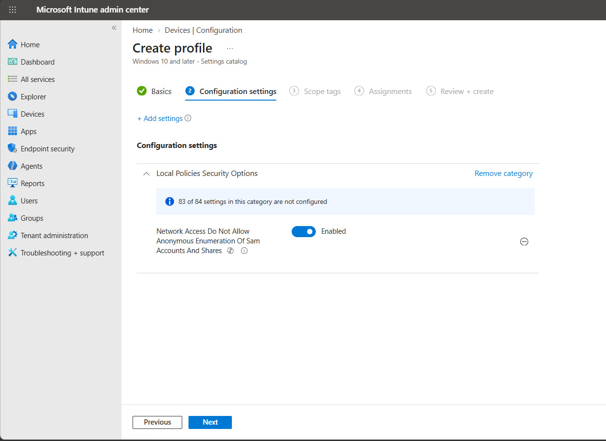Click the + Add settings link
The height and width of the screenshot is (441, 606).
(160, 118)
